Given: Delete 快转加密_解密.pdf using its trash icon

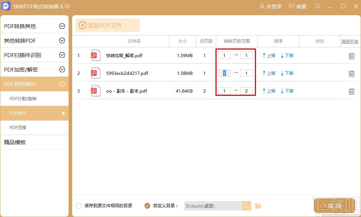Looking at the screenshot, I should click(x=352, y=55).
